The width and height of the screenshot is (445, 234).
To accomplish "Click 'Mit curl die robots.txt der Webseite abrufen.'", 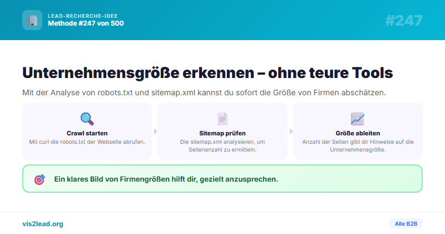I will tap(87, 142).
